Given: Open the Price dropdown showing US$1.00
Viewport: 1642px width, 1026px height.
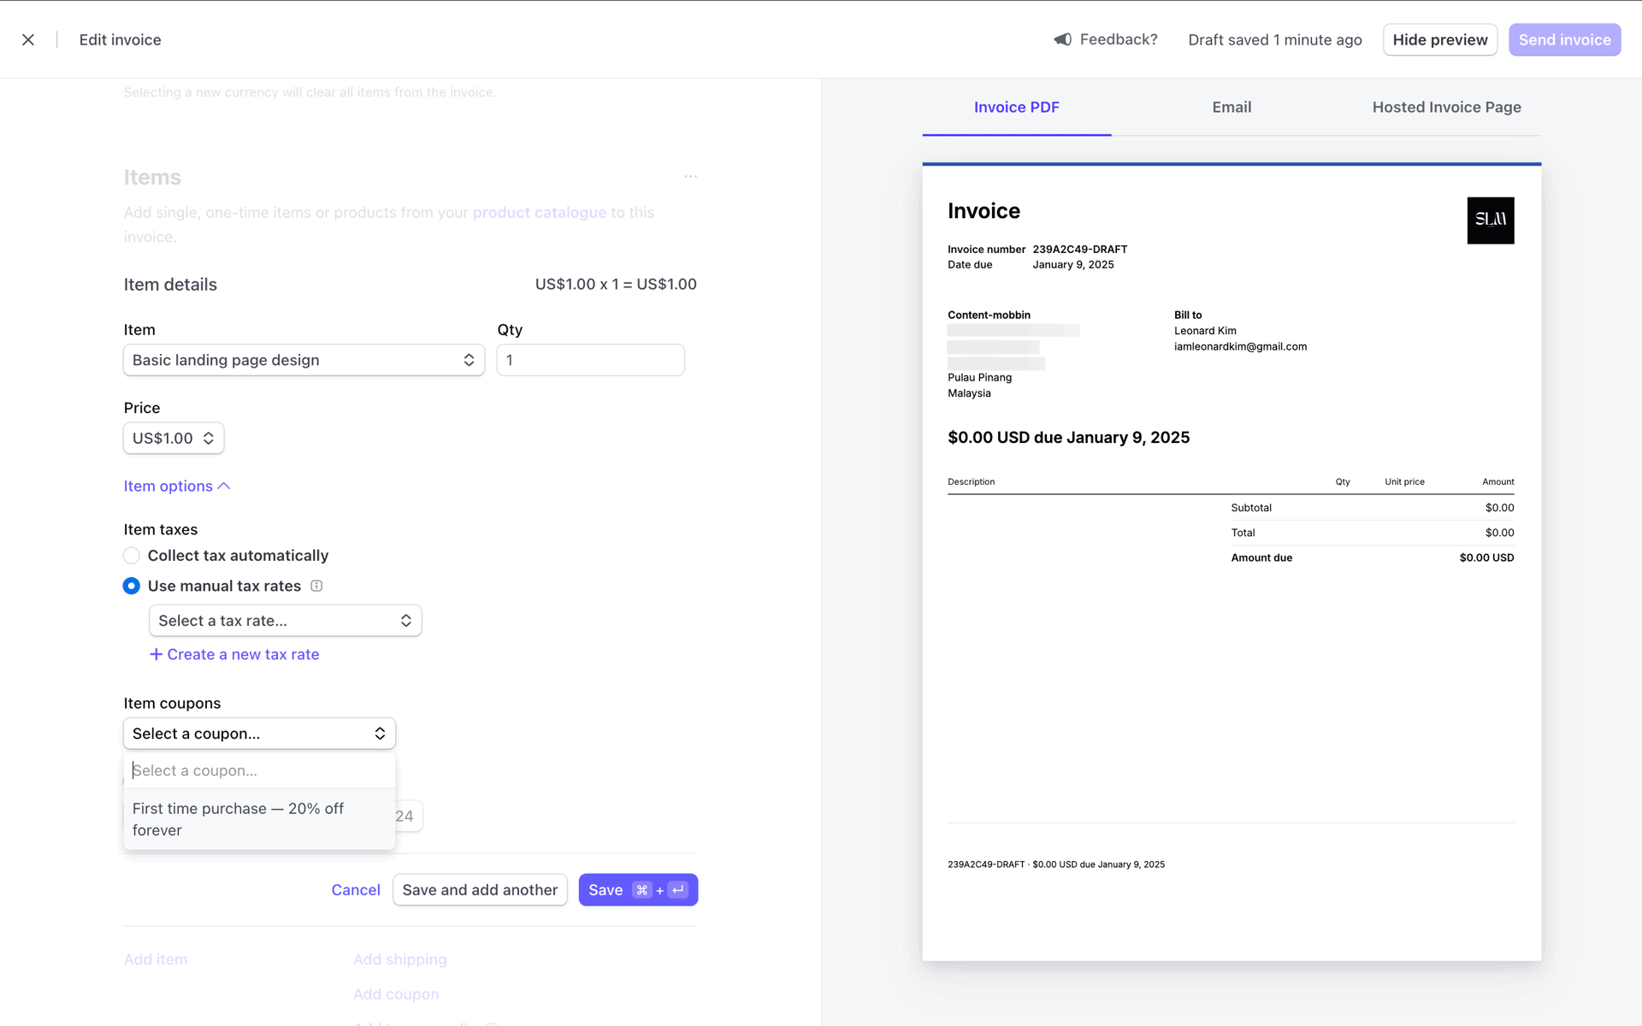Looking at the screenshot, I should click(x=174, y=438).
